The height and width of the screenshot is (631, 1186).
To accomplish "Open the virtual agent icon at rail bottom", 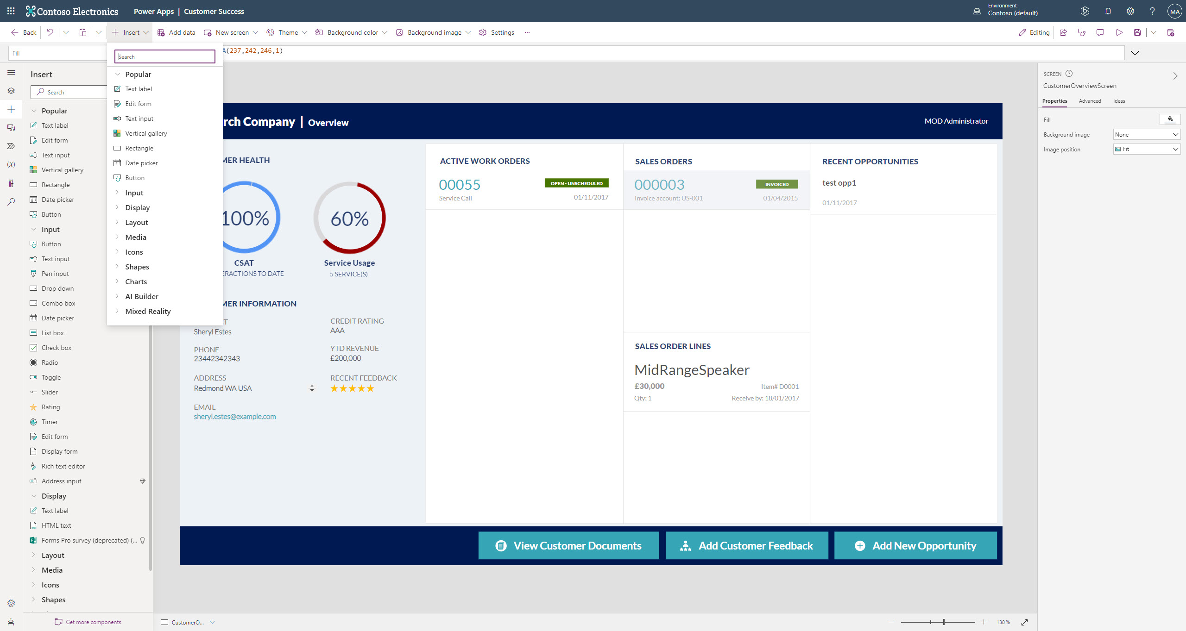I will pyautogui.click(x=11, y=622).
